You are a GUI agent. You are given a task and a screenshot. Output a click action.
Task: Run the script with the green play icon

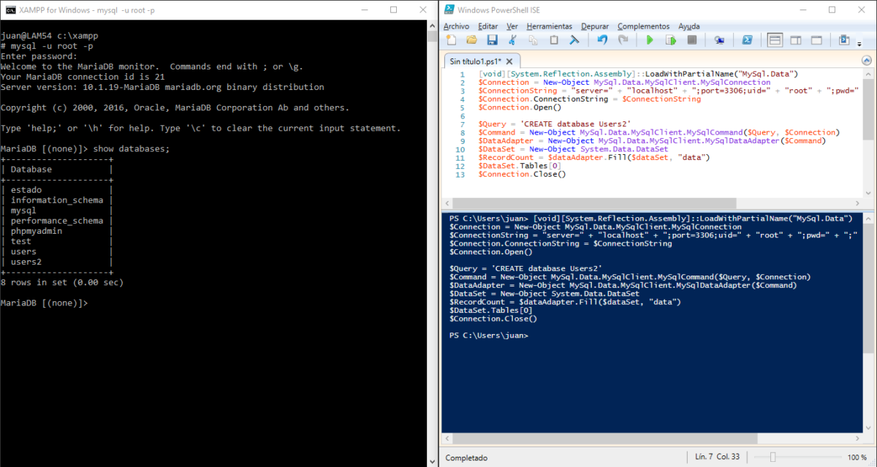pyautogui.click(x=650, y=40)
